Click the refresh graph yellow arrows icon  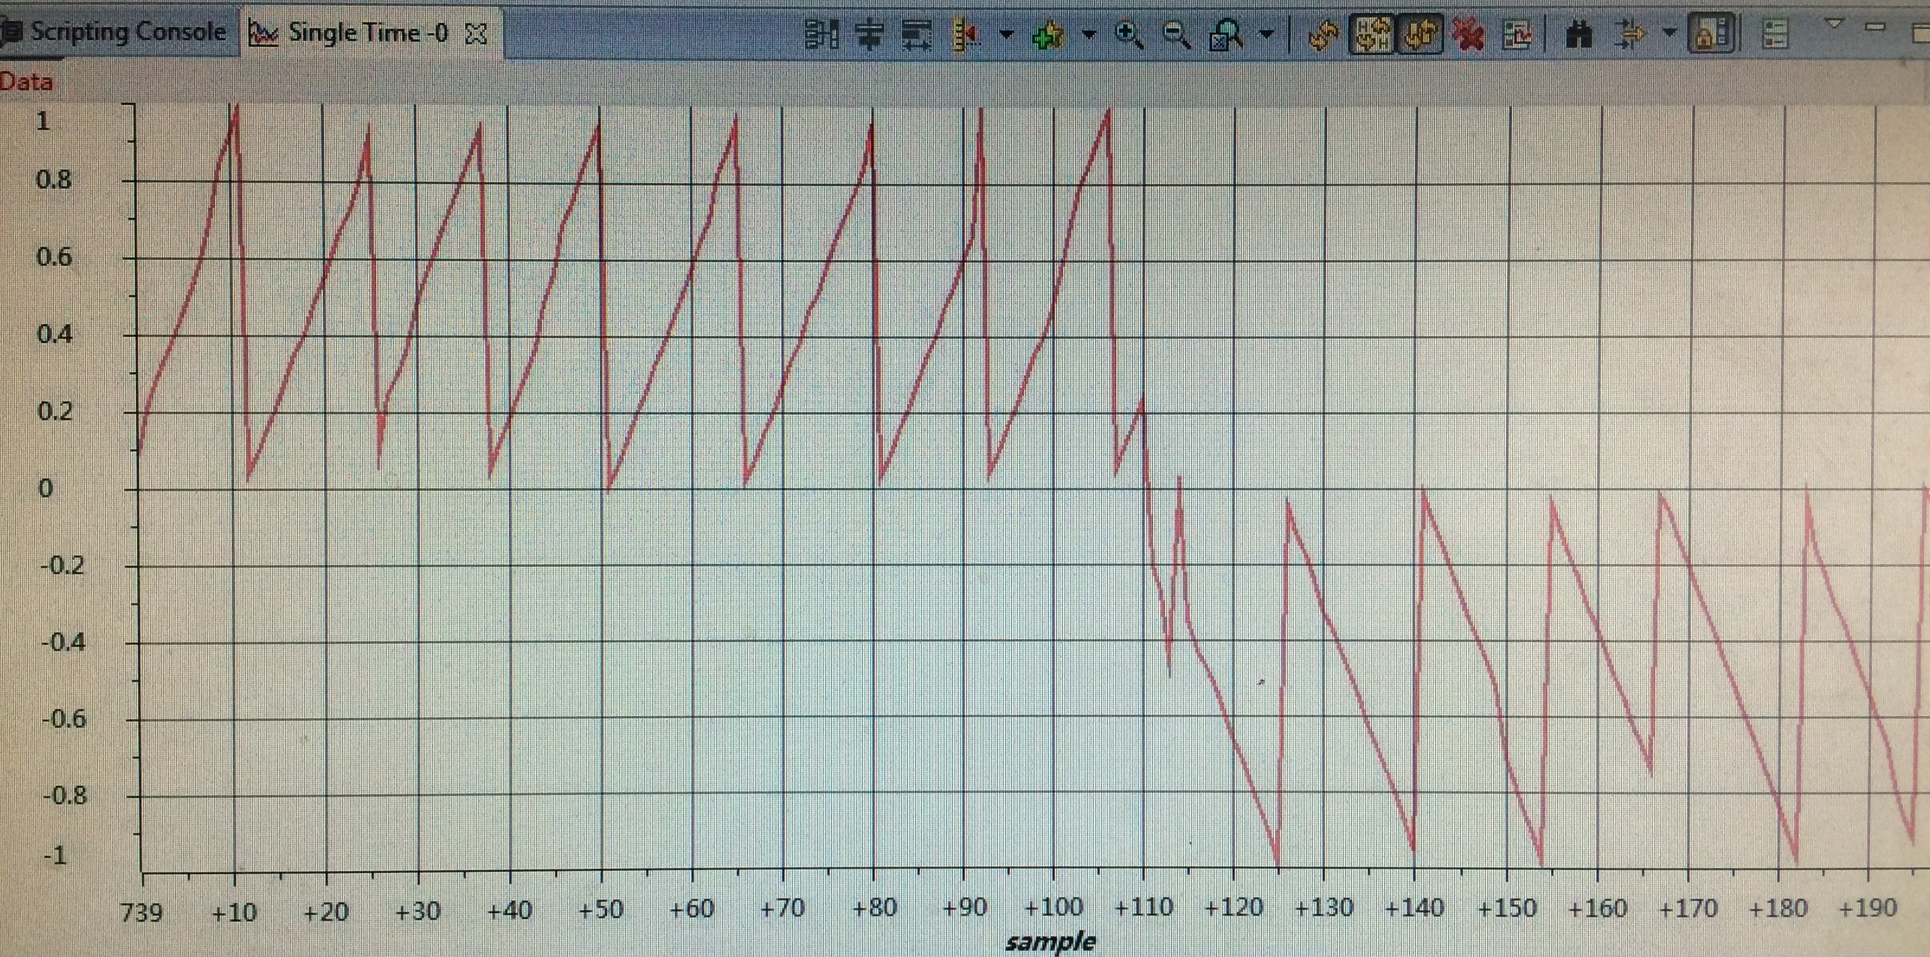coord(1324,34)
